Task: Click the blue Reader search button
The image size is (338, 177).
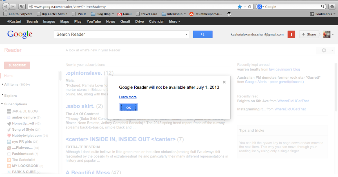Action: pyautogui.click(x=203, y=34)
